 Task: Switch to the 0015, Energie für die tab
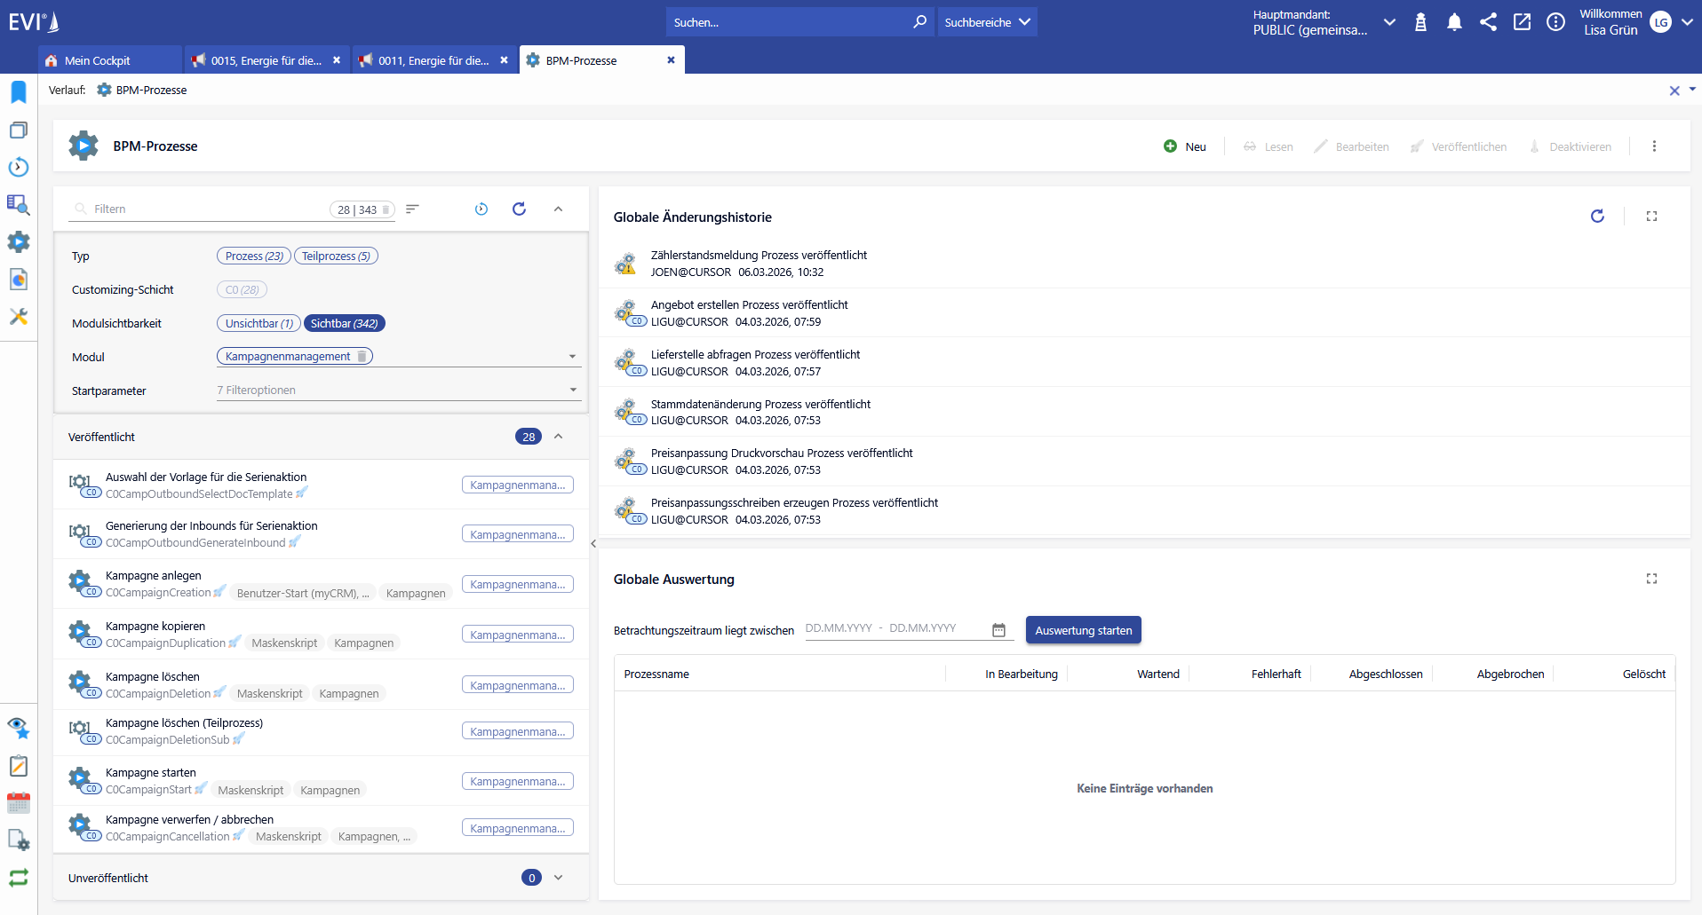click(266, 60)
